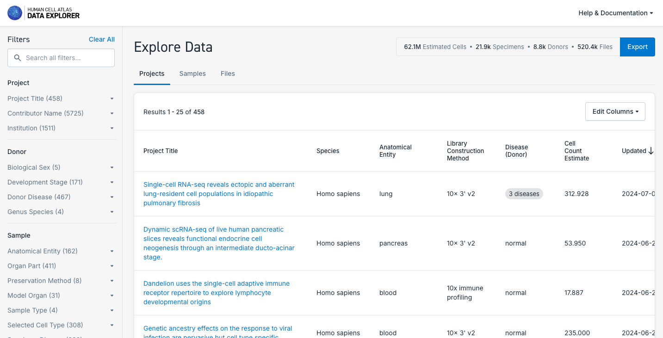Expand the Preservation Method filter
The width and height of the screenshot is (663, 338).
click(61, 281)
